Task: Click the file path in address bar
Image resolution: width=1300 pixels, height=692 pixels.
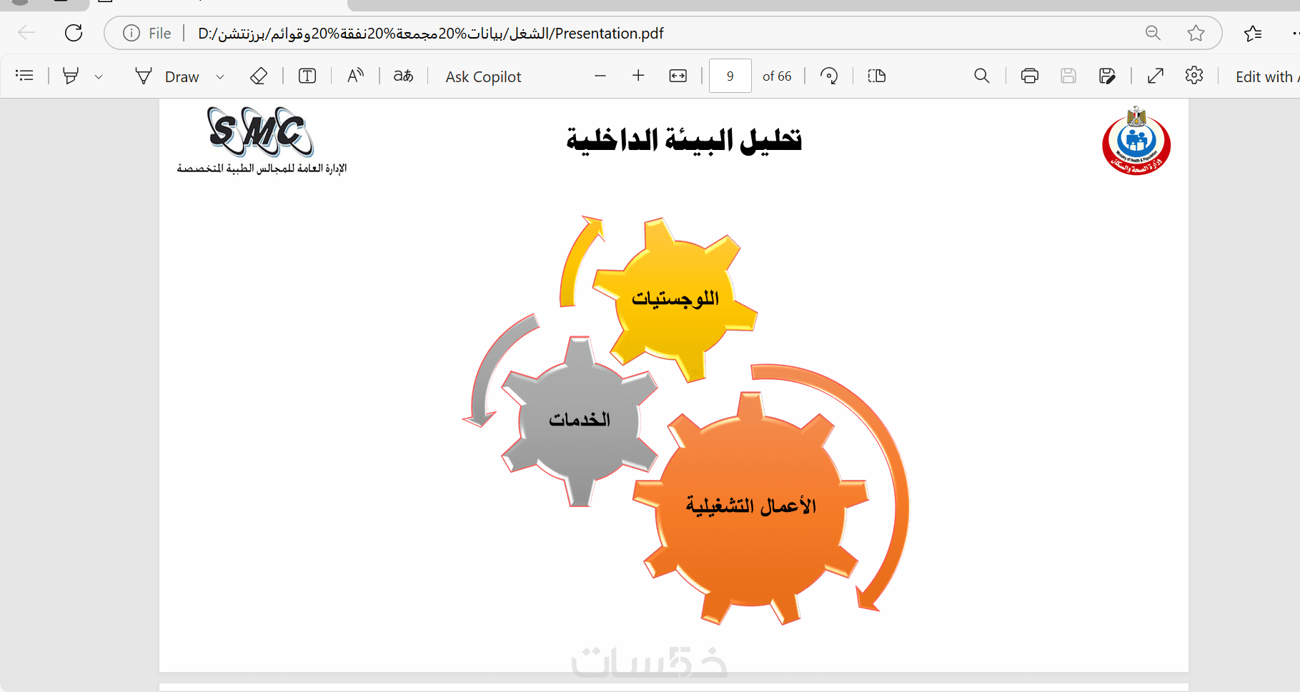Action: [x=431, y=34]
